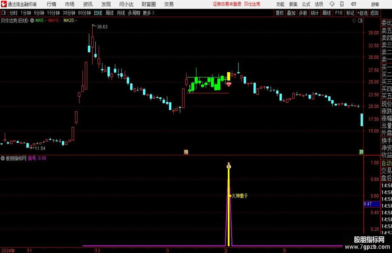Click the star icon beside 火神童子
The width and height of the screenshot is (392, 253).
[230, 196]
